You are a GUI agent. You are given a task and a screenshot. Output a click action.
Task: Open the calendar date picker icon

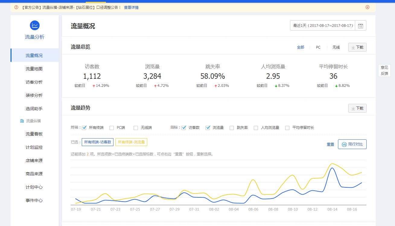(x=361, y=26)
